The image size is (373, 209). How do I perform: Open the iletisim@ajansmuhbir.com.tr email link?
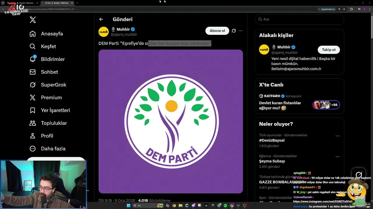point(296,69)
